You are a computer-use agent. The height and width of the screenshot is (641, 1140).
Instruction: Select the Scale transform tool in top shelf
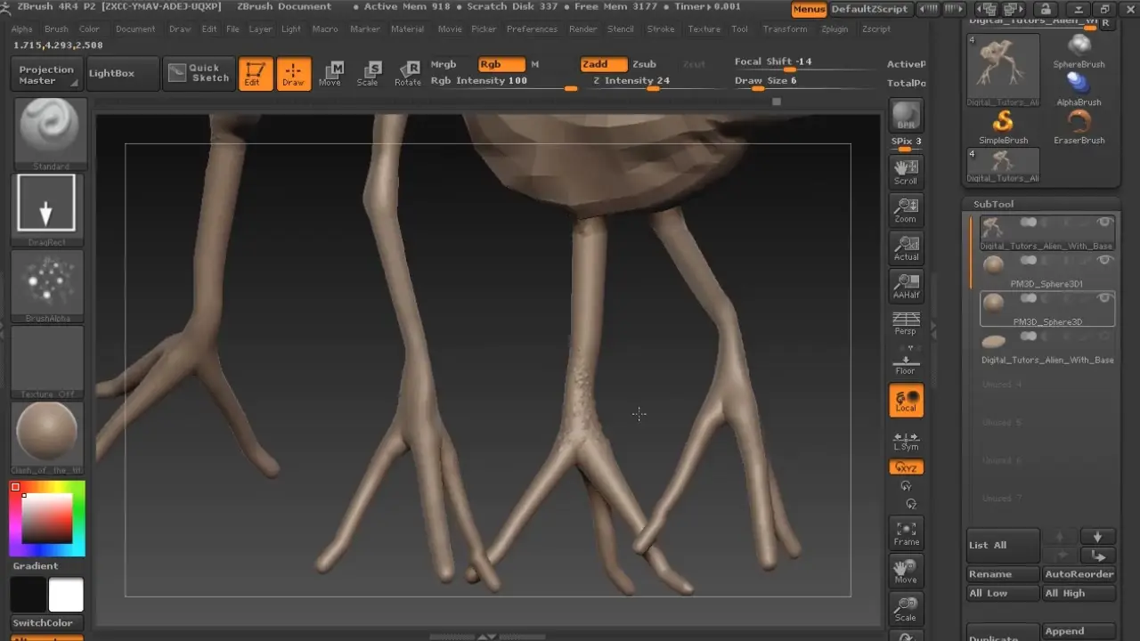tap(368, 74)
